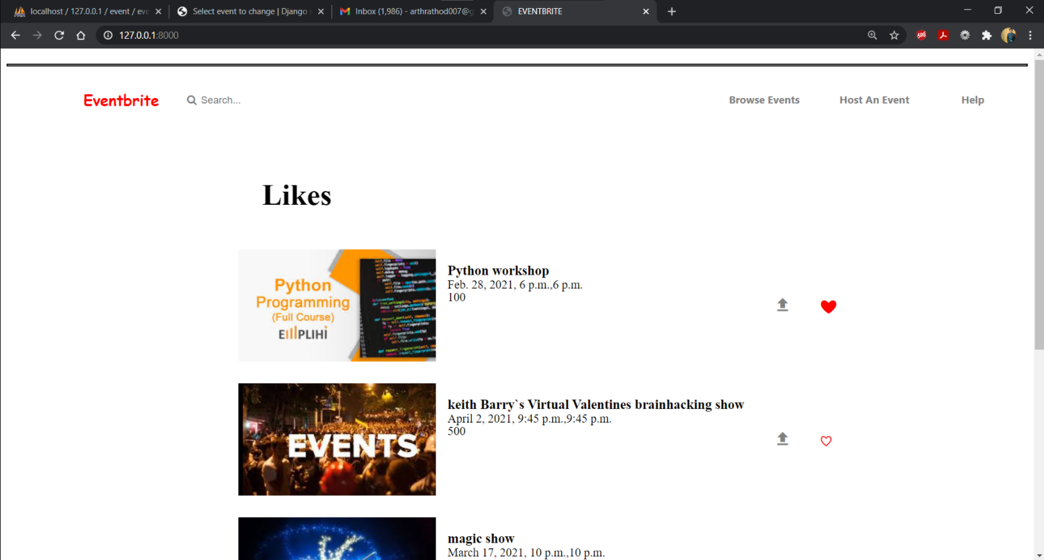Click the Likes page heading
Viewport: 1044px width, 560px height.
[296, 195]
